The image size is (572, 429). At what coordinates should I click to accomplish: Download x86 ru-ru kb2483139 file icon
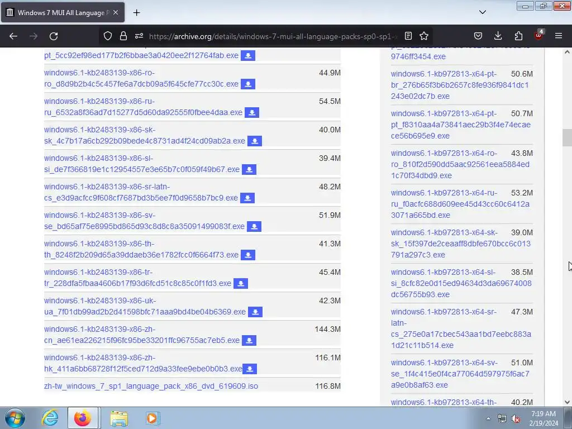(x=252, y=112)
